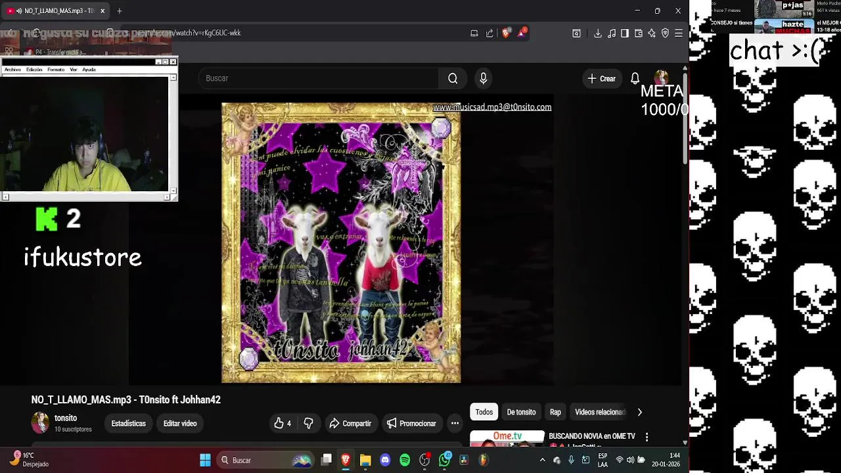Show hidden system tray icons chevron

(542, 460)
